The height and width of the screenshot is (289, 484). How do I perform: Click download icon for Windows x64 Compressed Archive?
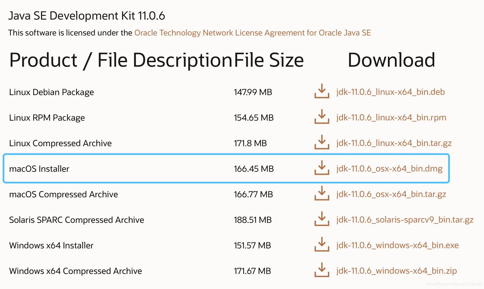322,270
